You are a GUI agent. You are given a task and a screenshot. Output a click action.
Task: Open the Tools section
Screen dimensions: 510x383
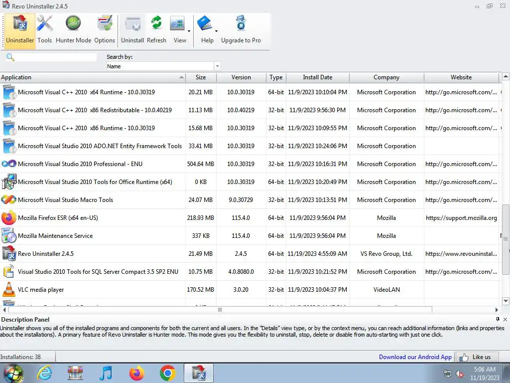[44, 30]
